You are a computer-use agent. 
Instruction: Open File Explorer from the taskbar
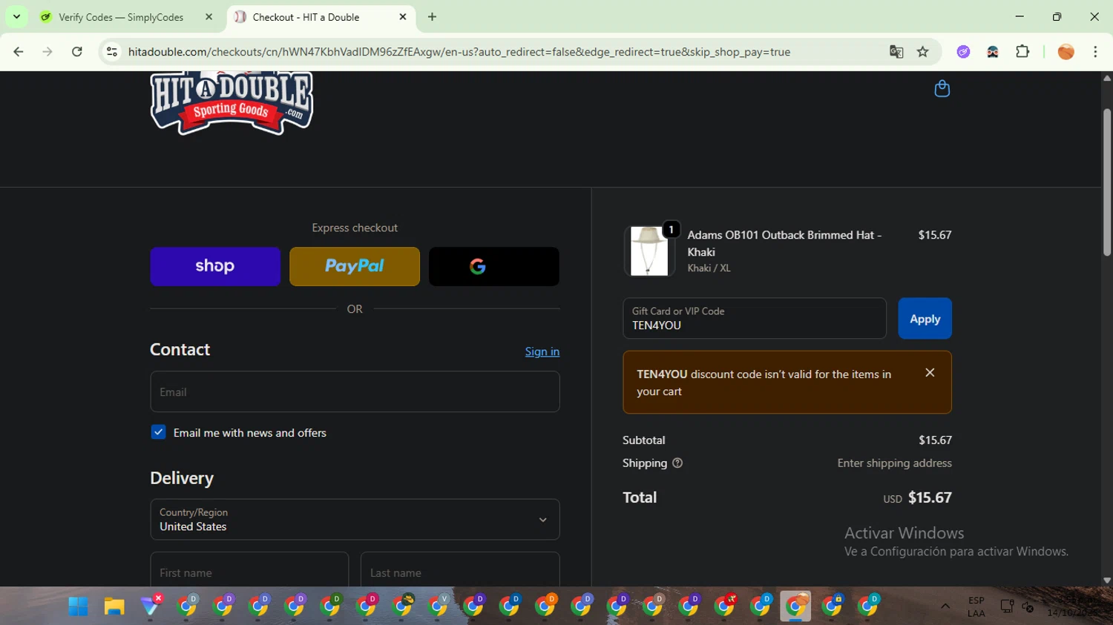click(x=114, y=606)
